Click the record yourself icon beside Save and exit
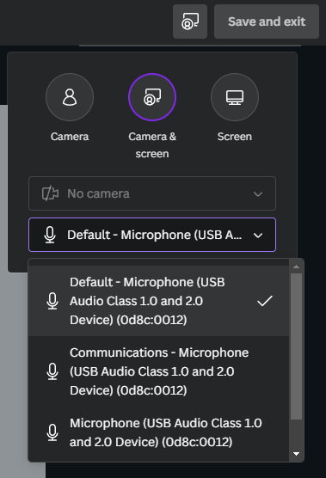 [190, 21]
